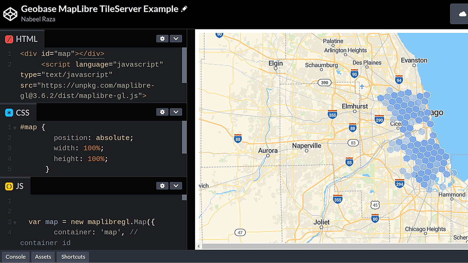The image size is (468, 263).
Task: Click the div id="map" HTML line
Action: pos(62,54)
